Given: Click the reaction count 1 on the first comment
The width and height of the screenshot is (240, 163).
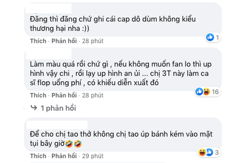Looking at the screenshot, I should (217, 37).
